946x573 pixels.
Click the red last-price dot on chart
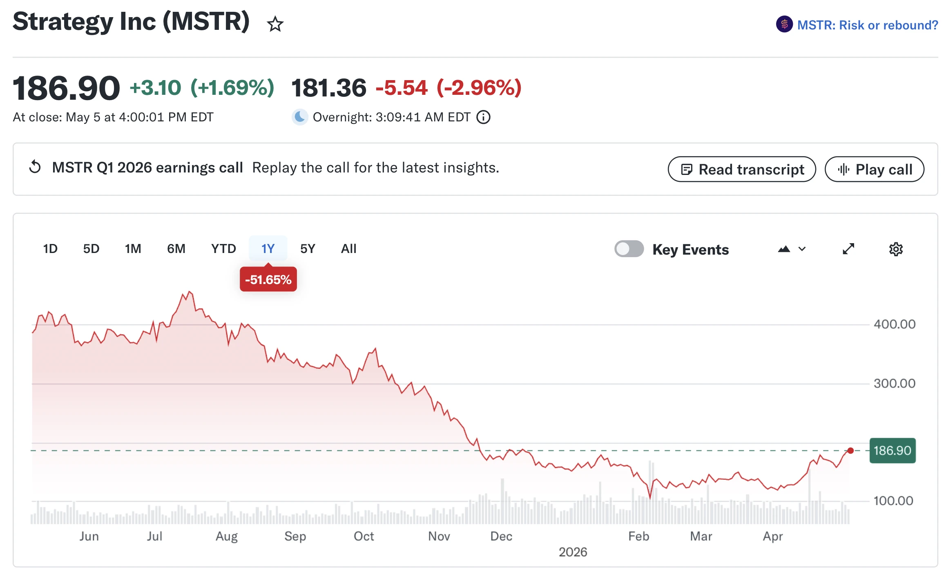point(850,450)
